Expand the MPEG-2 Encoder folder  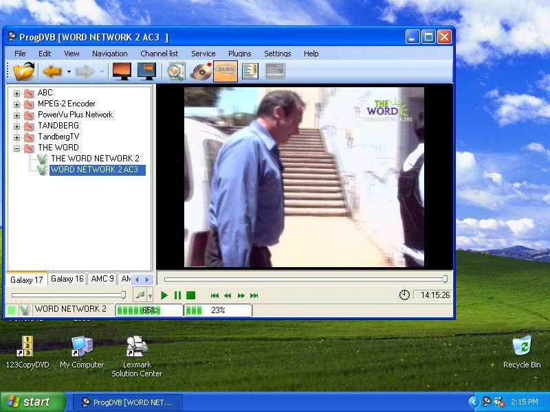coord(16,104)
